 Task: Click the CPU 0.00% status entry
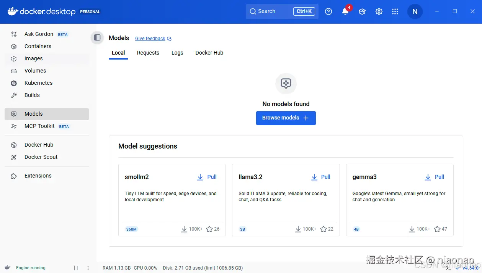click(x=145, y=268)
